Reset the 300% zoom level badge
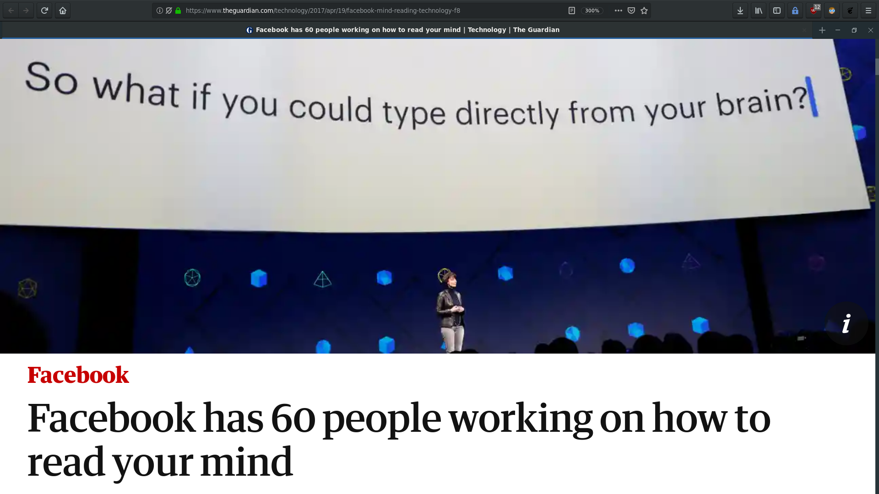This screenshot has height=494, width=879. coord(592,11)
